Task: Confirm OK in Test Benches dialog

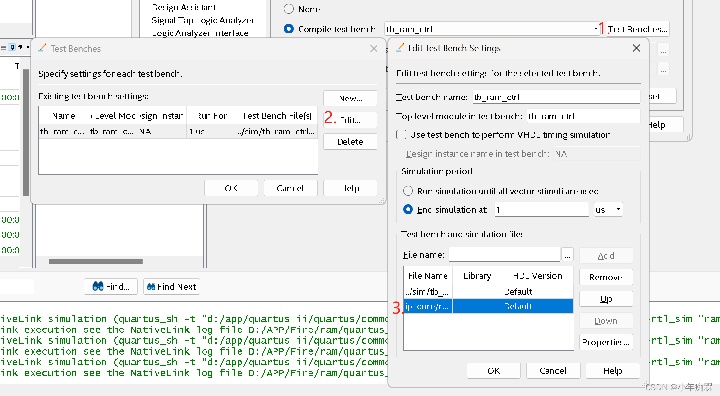Action: (x=231, y=188)
